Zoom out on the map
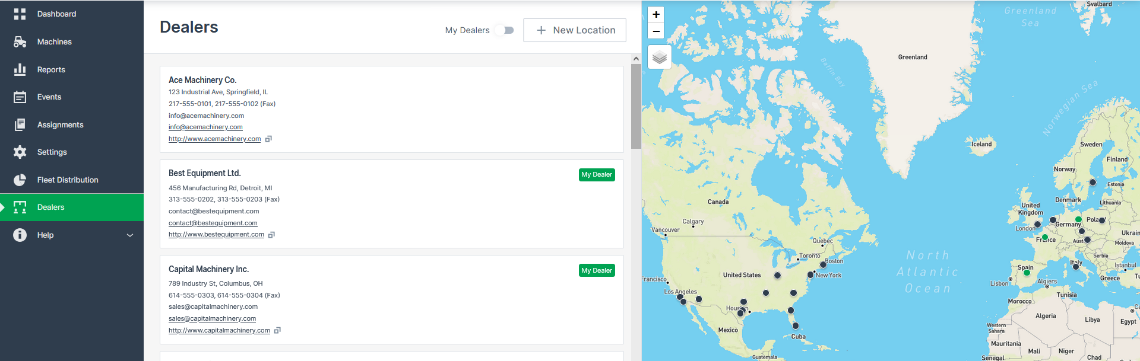The height and width of the screenshot is (361, 1140). [656, 31]
